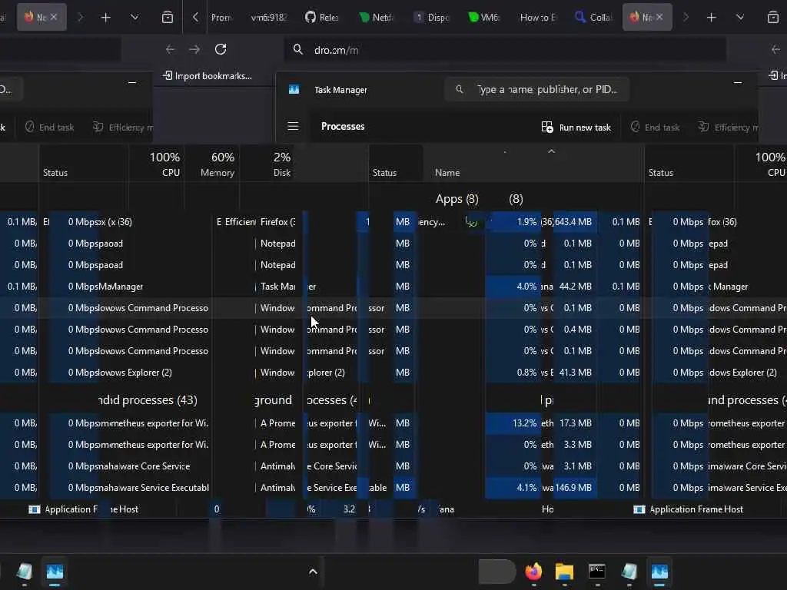Go forward using the browser forward arrow
Screen dimensions: 787x590
click(194, 49)
